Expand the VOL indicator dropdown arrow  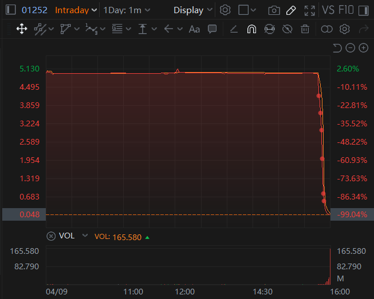click(x=85, y=236)
